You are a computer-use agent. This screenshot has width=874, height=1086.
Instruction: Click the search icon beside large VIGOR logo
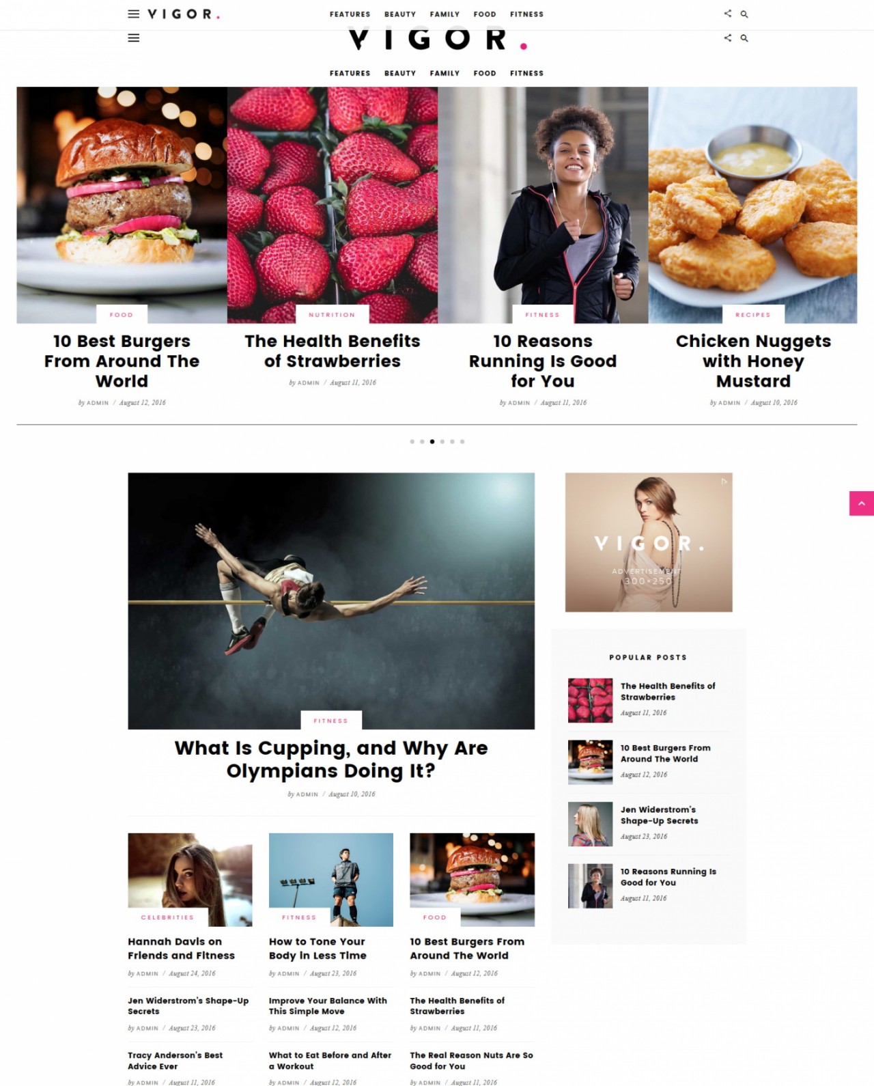coord(744,38)
